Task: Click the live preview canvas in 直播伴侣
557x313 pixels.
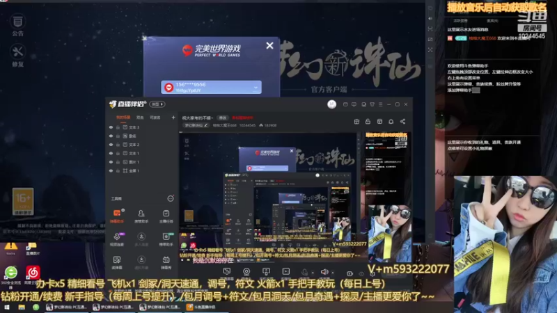Action: 296,198
